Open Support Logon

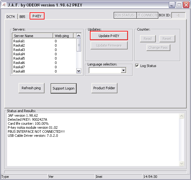coord(64,88)
